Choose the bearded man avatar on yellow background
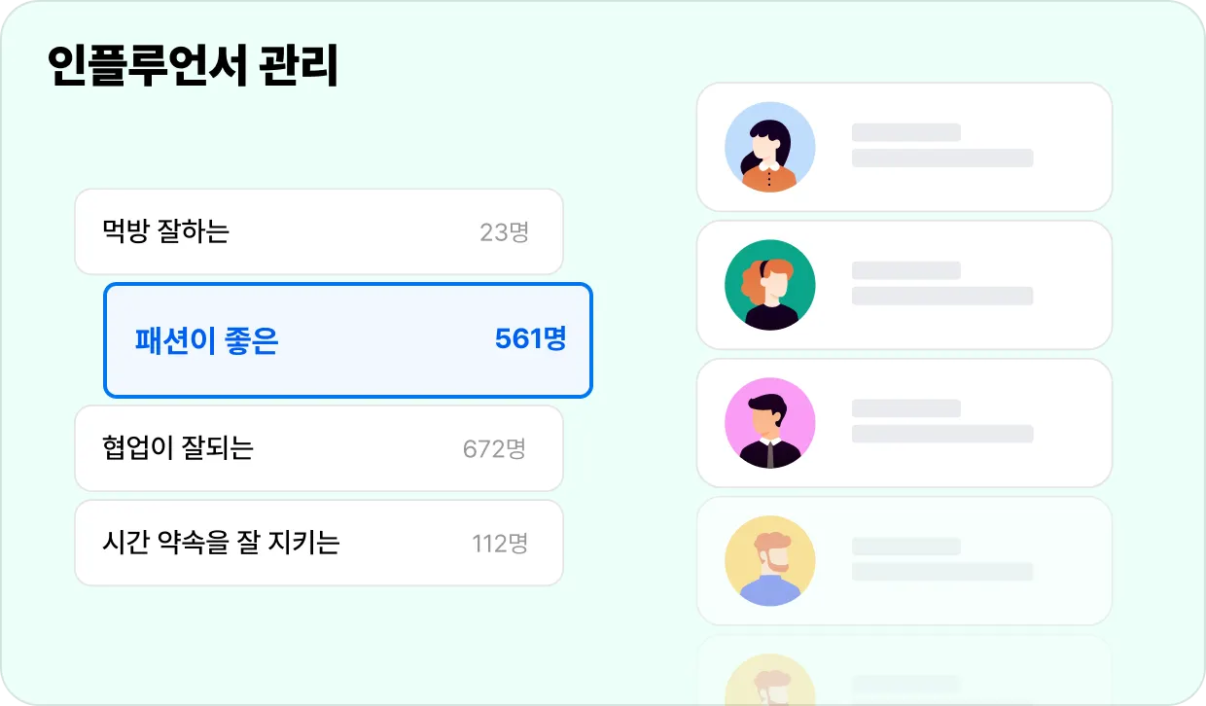The height and width of the screenshot is (706, 1206). [x=770, y=561]
